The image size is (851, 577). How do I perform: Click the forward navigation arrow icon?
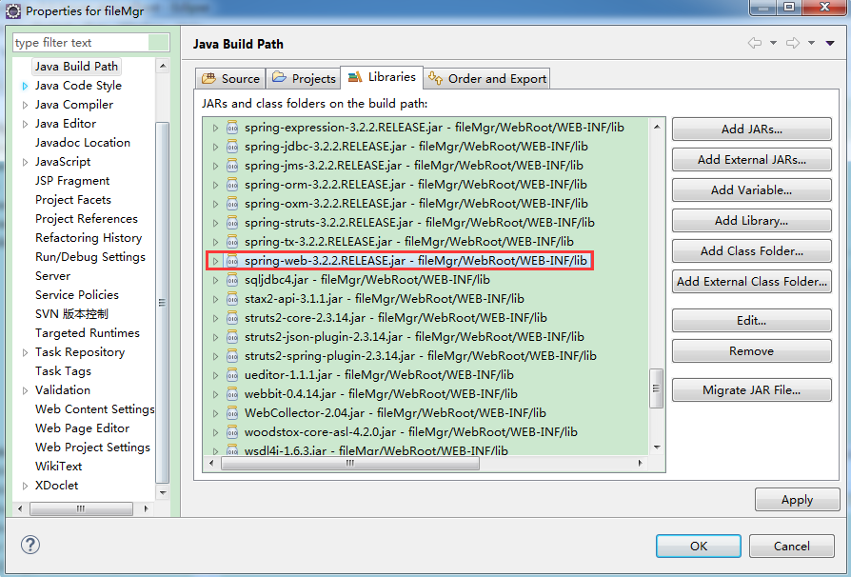point(793,43)
